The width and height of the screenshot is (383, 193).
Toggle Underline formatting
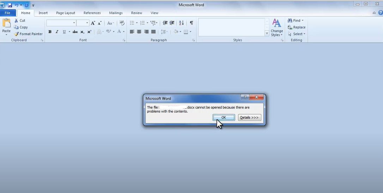pos(64,32)
